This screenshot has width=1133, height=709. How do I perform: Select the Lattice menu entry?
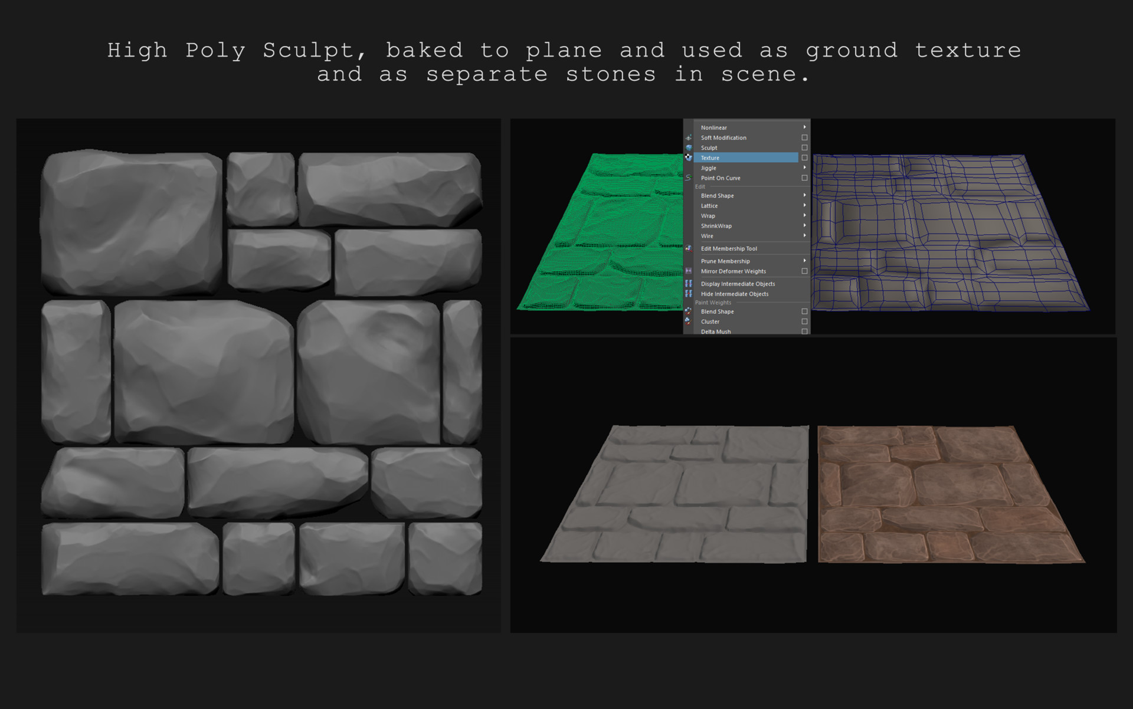click(x=709, y=206)
